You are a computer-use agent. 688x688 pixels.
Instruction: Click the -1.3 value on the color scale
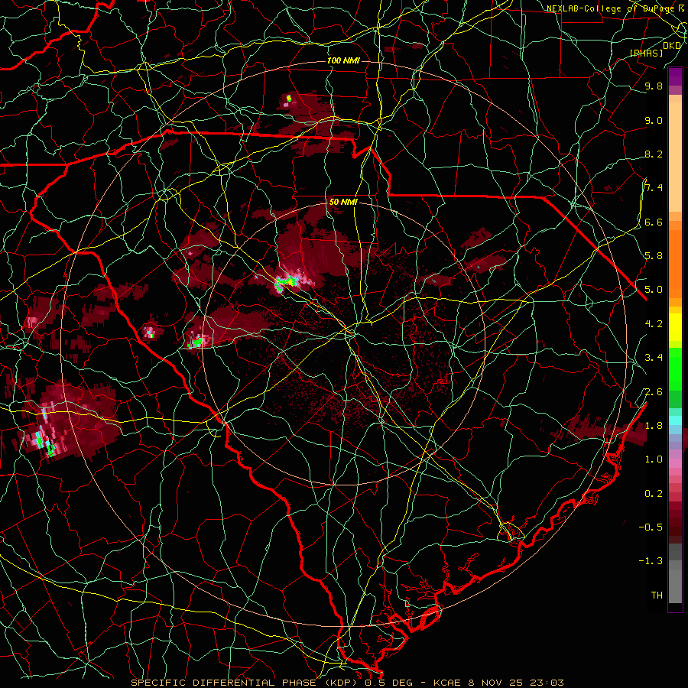point(651,561)
